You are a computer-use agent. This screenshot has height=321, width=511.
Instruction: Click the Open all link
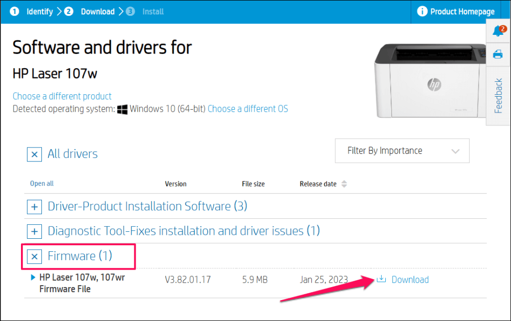click(42, 184)
